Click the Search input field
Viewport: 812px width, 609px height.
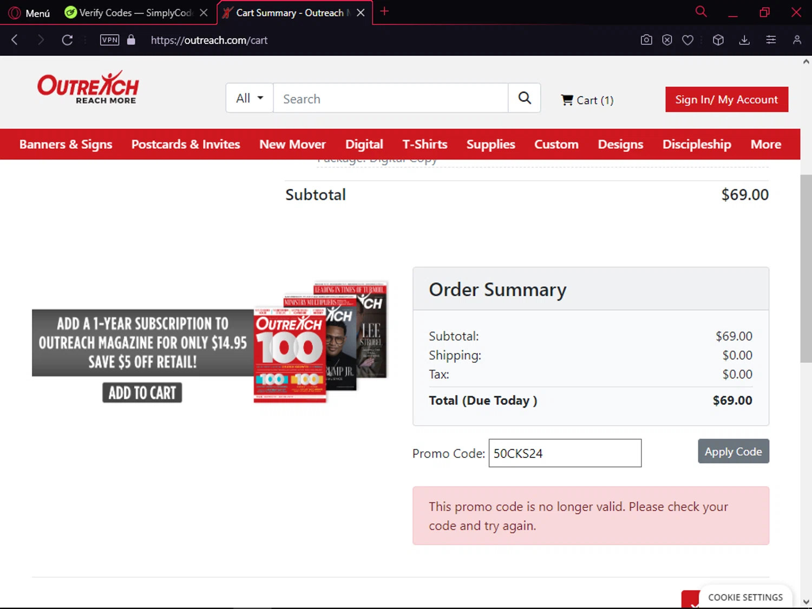point(391,98)
